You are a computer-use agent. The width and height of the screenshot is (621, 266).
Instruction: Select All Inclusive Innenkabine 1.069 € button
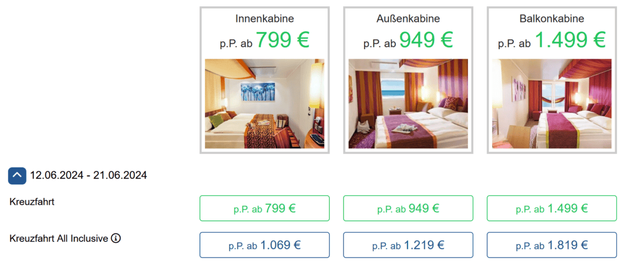click(x=264, y=245)
